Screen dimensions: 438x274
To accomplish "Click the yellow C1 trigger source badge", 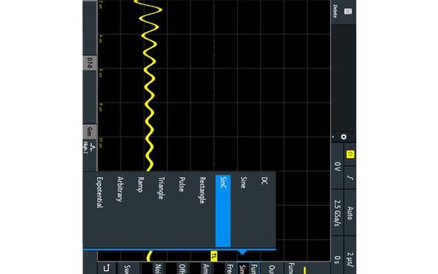I will tap(350, 154).
